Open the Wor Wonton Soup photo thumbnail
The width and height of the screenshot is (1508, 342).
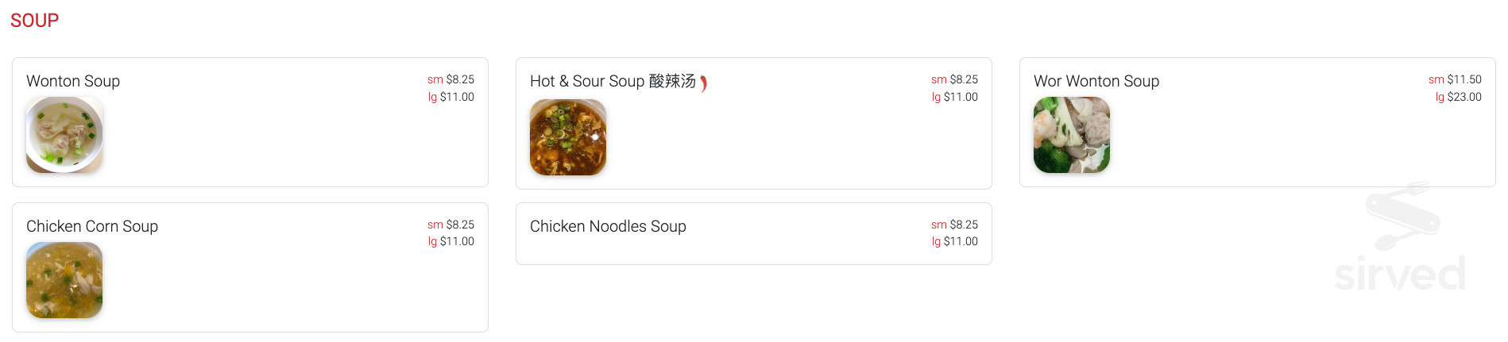tap(1072, 135)
